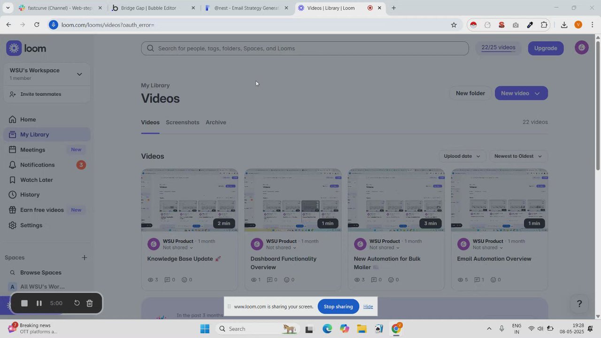601x338 pixels.
Task: Click the reactions icon on Knowledge Base Update
Action: [x=184, y=280]
